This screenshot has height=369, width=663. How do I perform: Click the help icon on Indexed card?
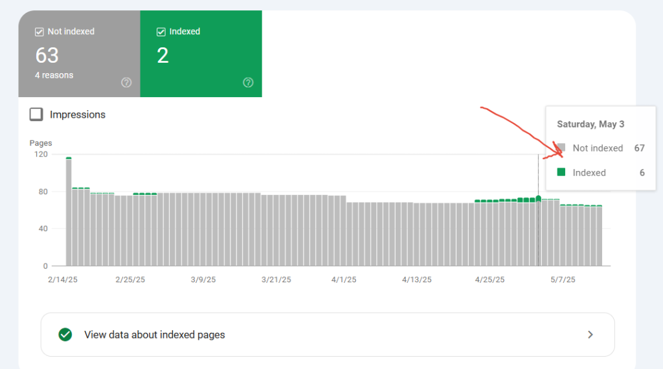coord(248,82)
